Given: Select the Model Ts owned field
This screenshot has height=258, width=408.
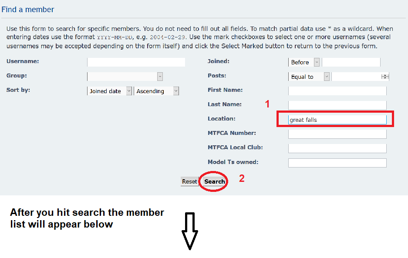Looking at the screenshot, I should tap(337, 163).
